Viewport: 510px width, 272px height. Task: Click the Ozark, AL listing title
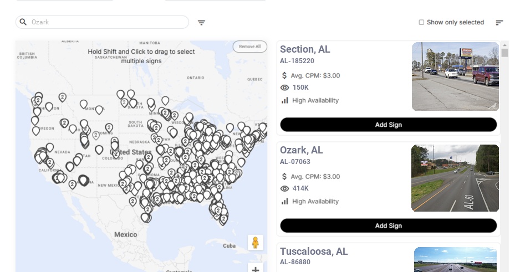[302, 150]
